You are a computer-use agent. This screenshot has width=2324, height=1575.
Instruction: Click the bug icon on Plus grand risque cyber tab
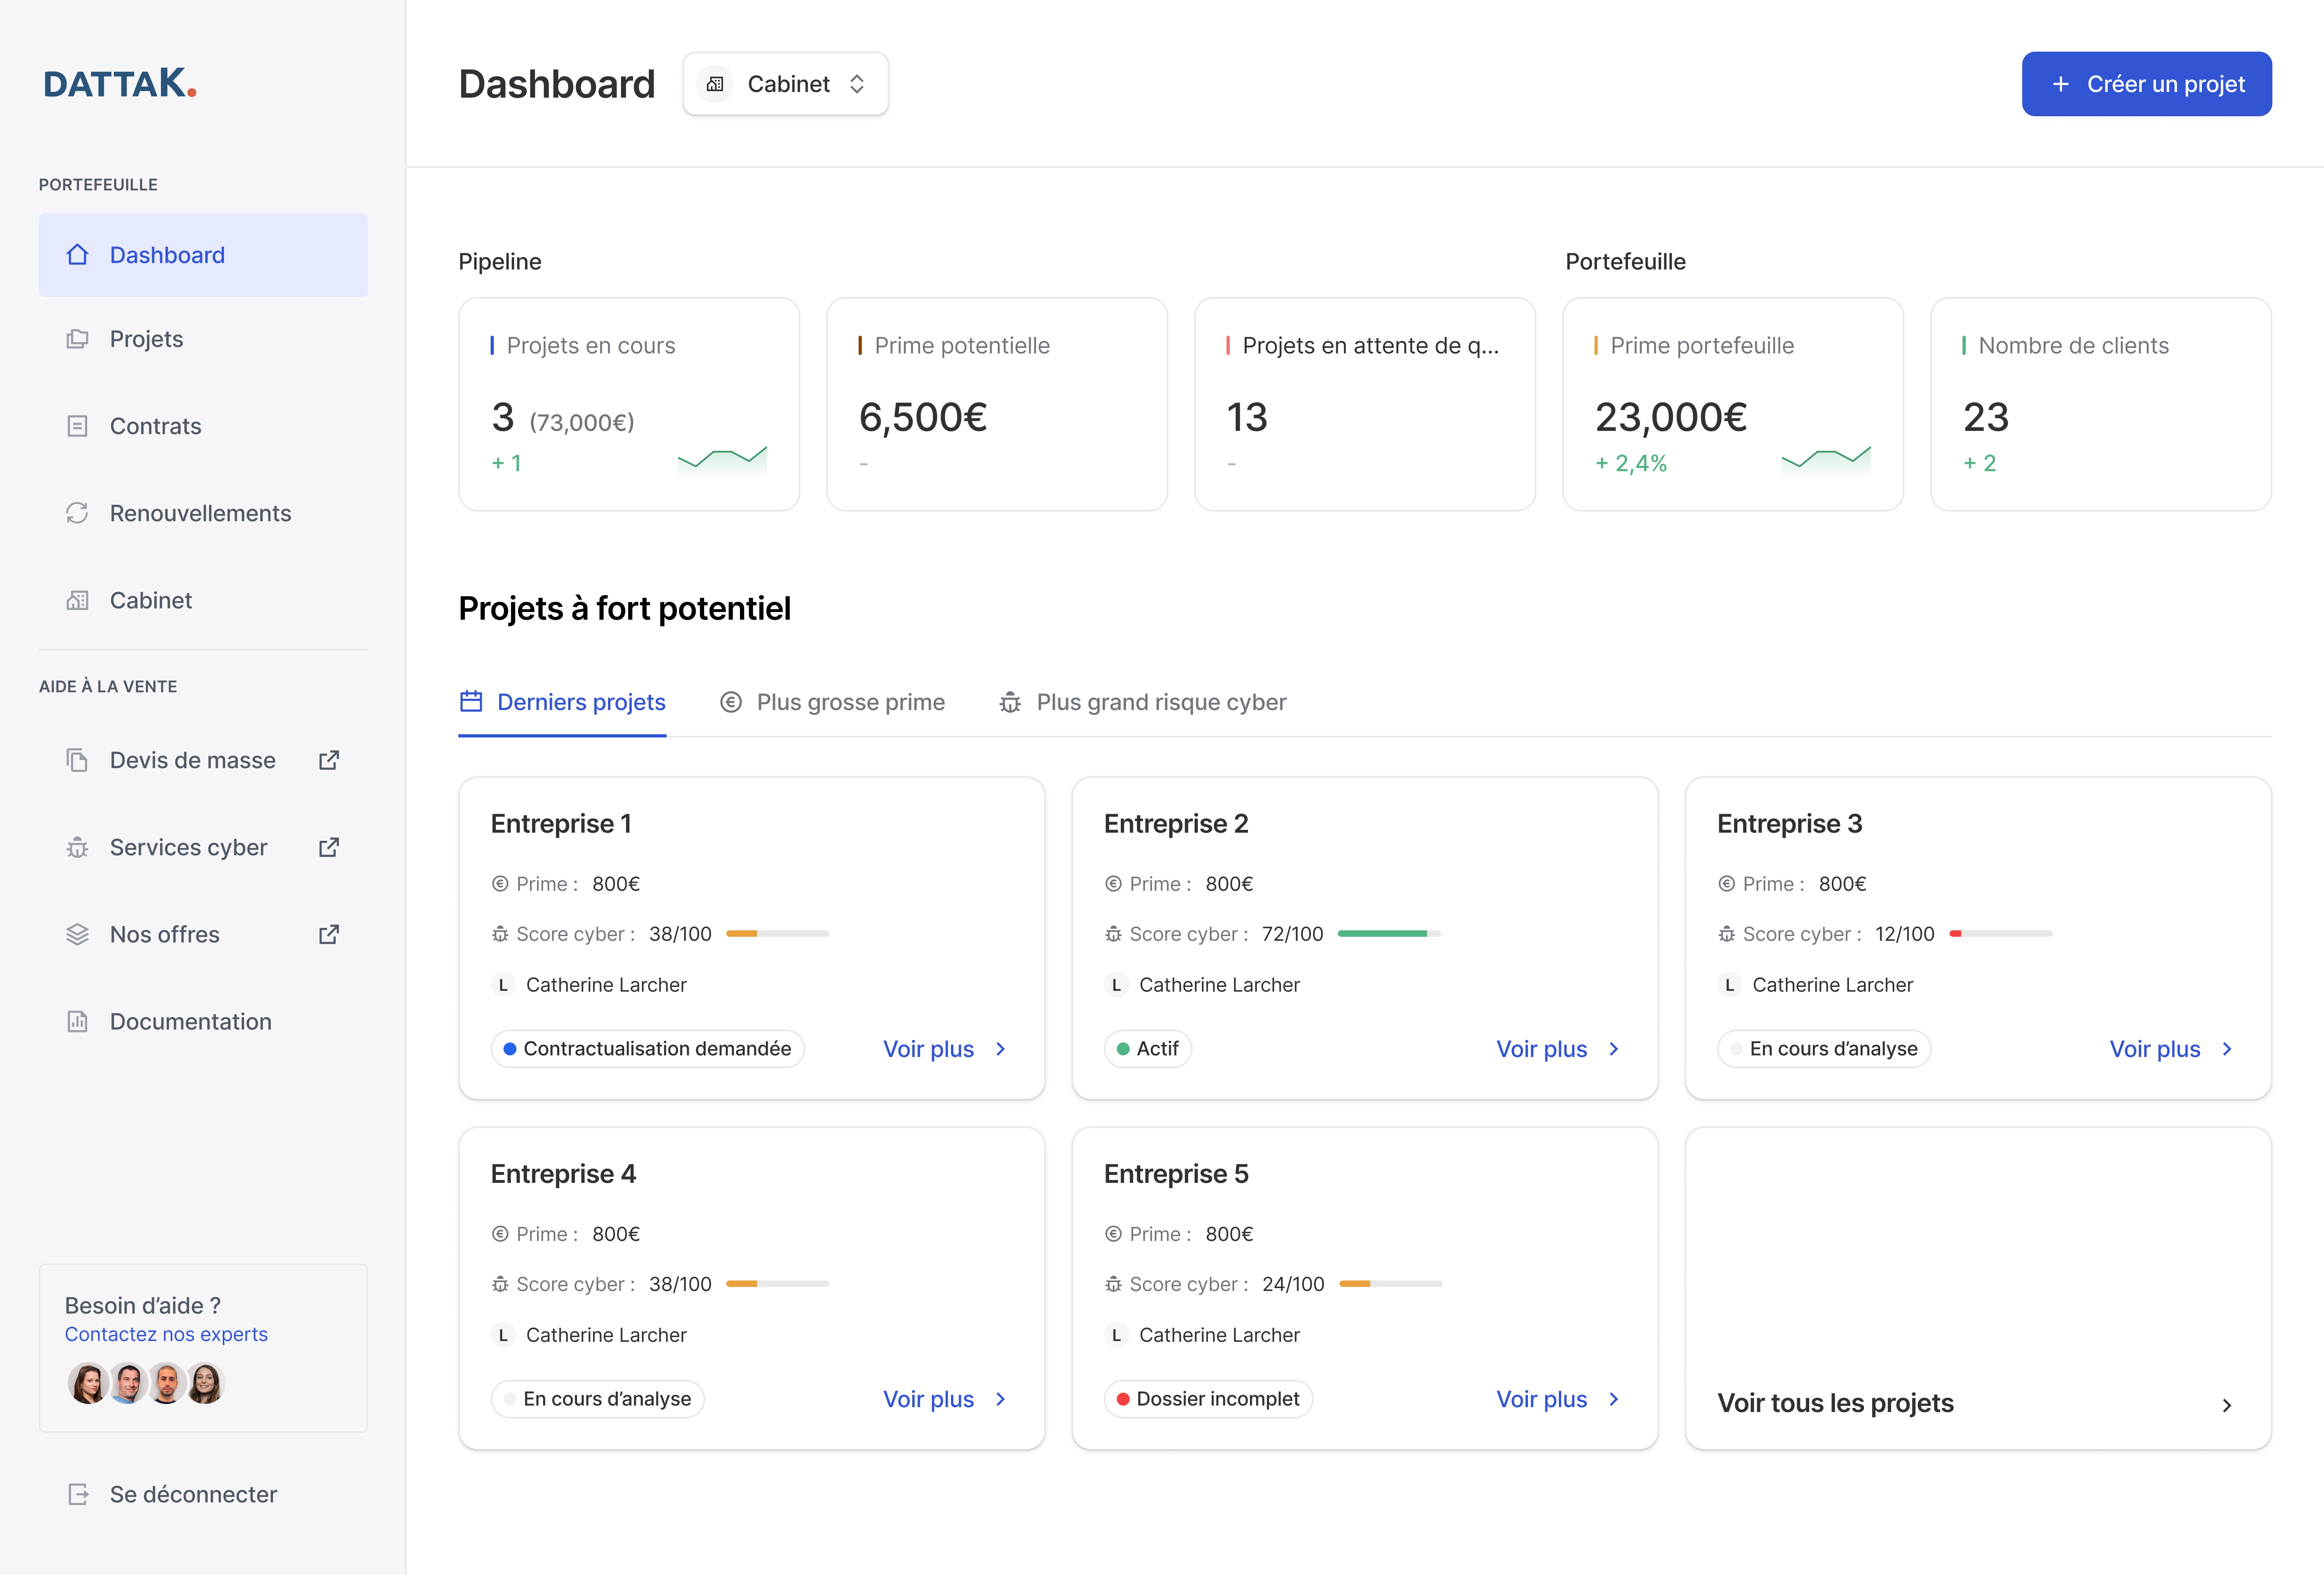click(1010, 702)
